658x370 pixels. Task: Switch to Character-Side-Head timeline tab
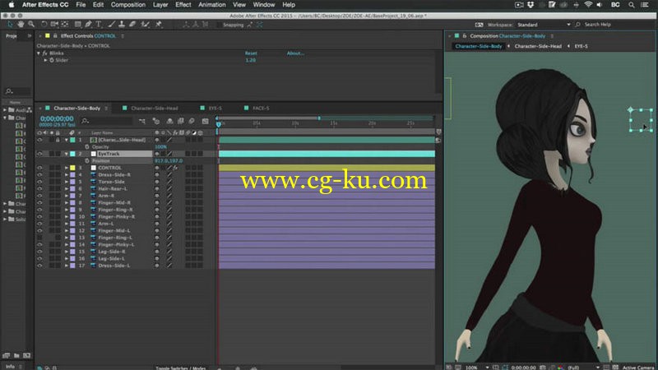(x=155, y=109)
